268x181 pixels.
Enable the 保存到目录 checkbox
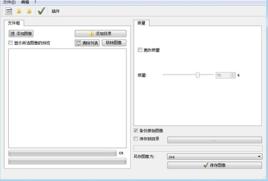click(136, 139)
